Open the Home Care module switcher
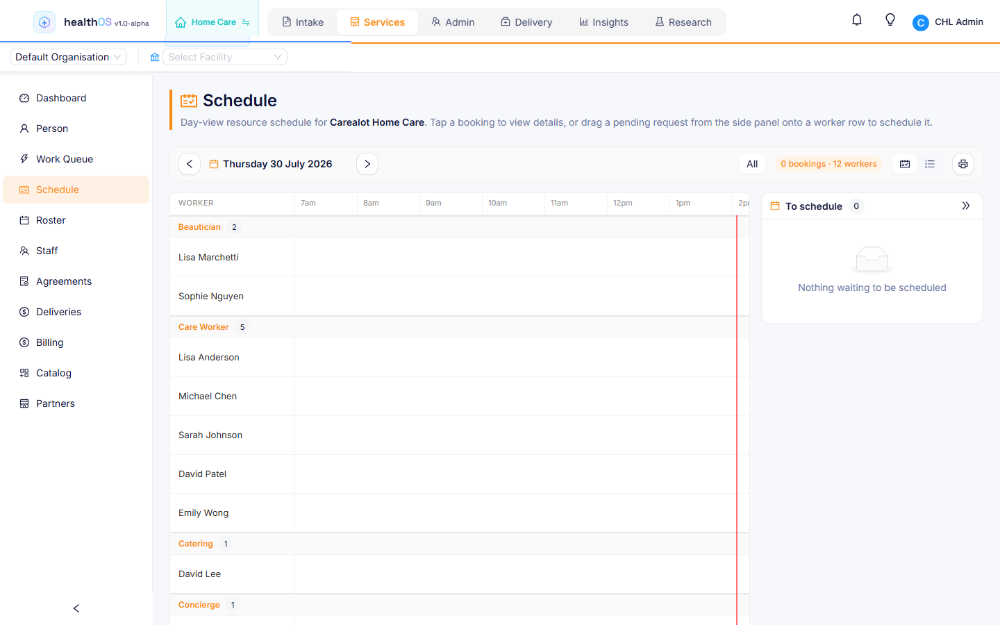This screenshot has height=625, width=1000. [x=212, y=22]
